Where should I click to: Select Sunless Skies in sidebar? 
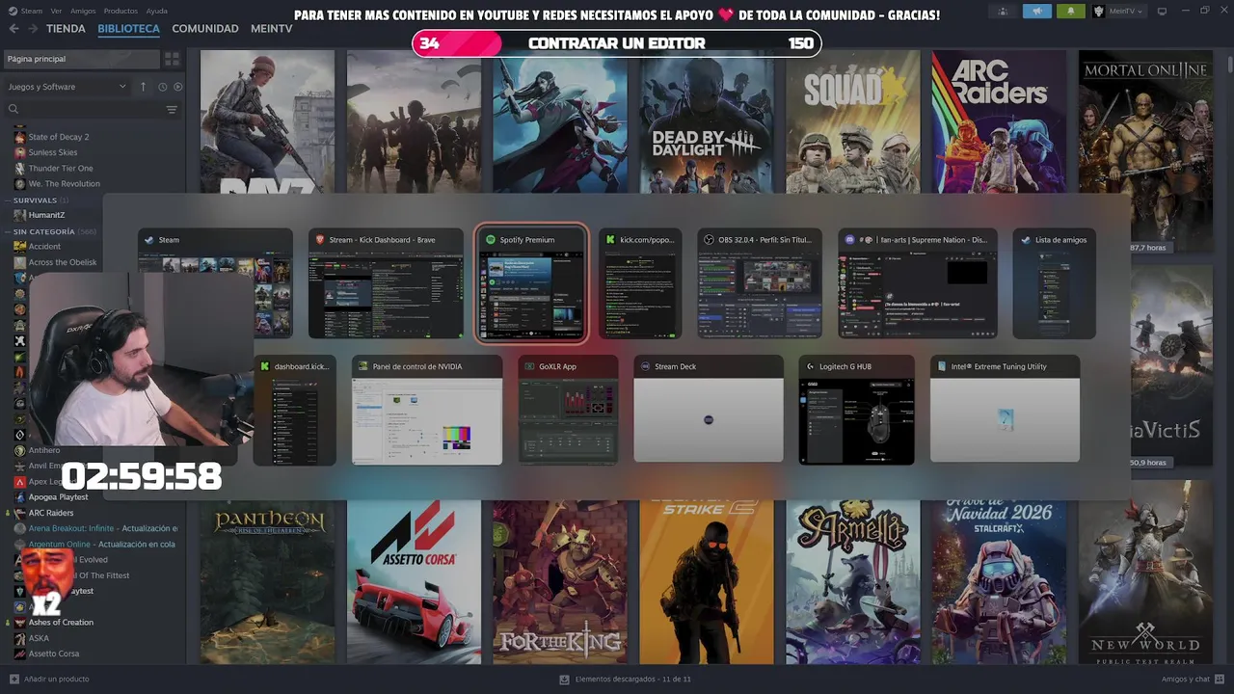coord(52,152)
